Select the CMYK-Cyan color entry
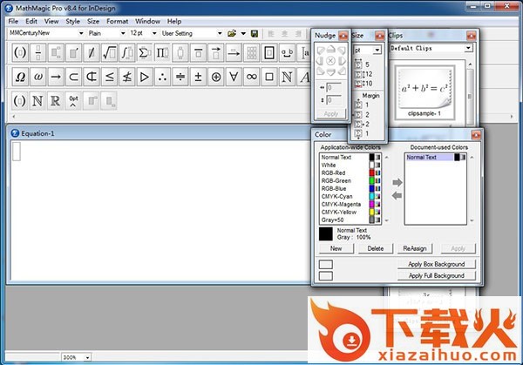Image resolution: width=523 pixels, height=365 pixels. coord(350,196)
